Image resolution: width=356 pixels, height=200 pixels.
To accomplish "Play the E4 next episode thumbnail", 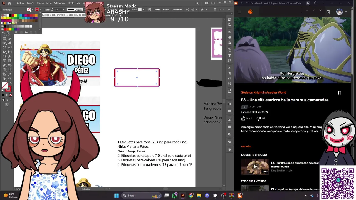I will point(255,167).
